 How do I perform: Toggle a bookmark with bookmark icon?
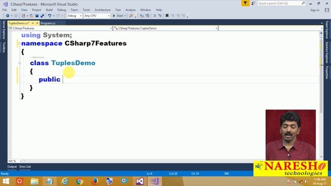pos(167,16)
